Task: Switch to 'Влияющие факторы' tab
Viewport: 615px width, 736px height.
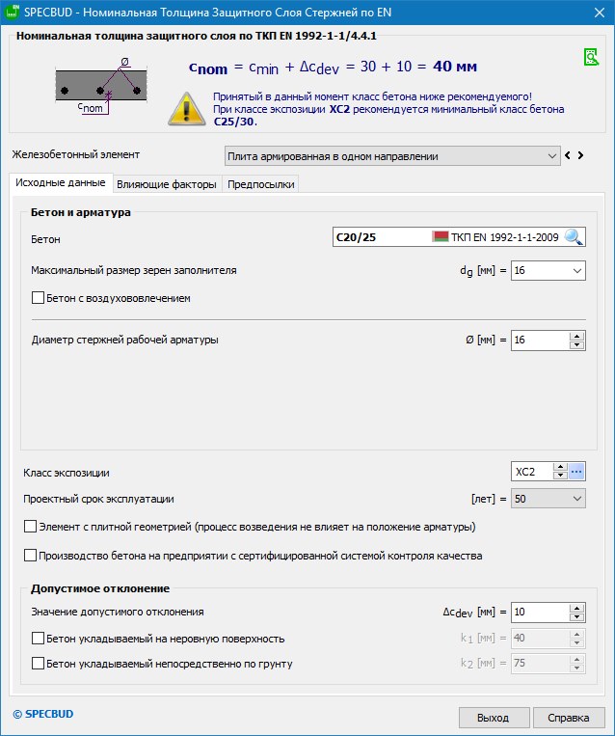Action: coord(166,184)
